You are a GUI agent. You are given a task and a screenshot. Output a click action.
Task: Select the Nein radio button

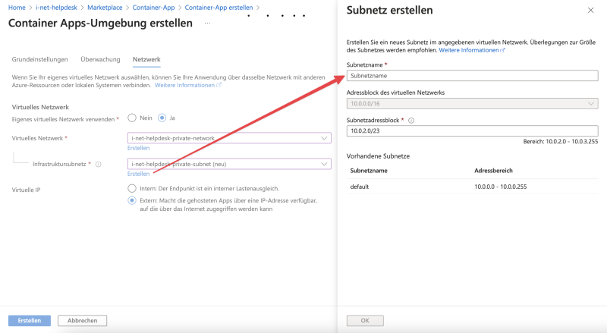(132, 118)
